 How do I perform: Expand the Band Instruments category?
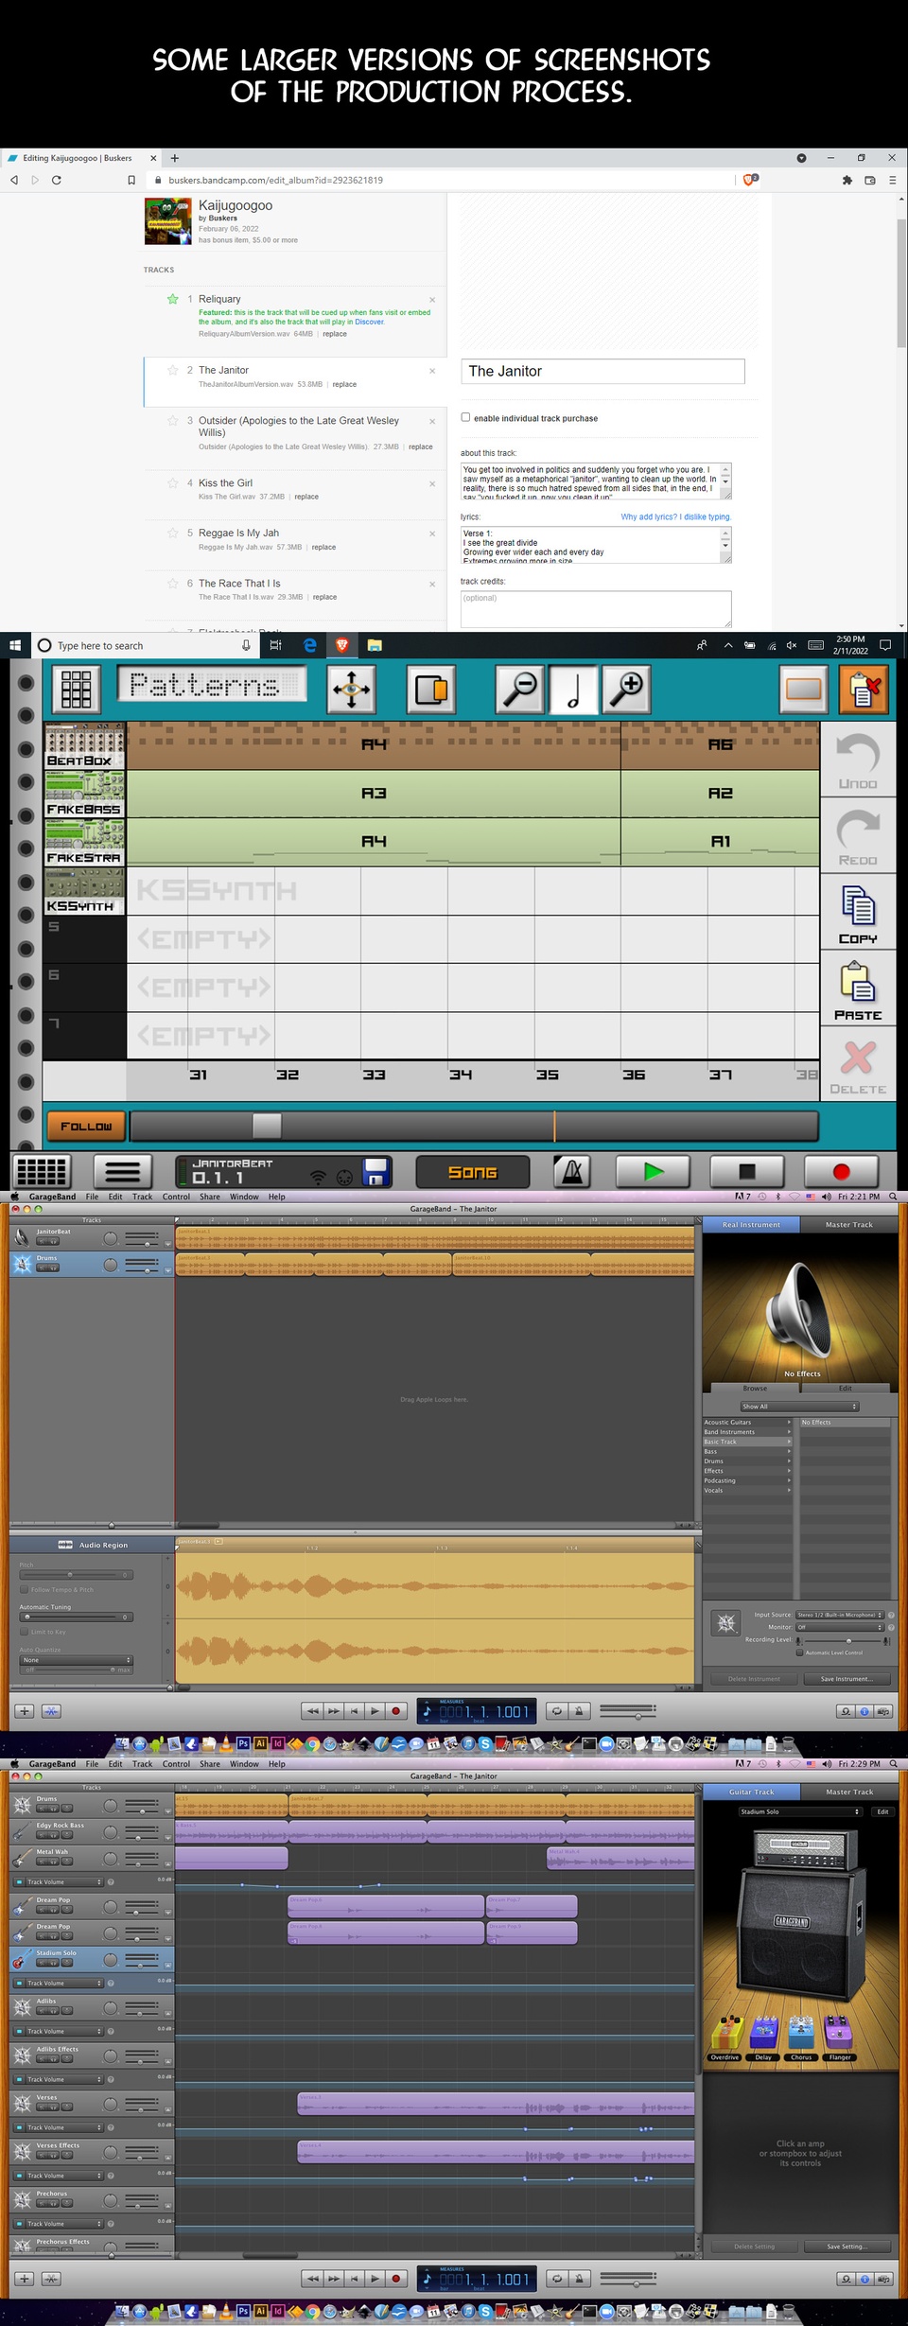point(747,1432)
